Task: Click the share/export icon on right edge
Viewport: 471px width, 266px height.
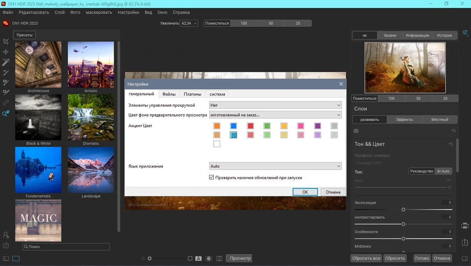Action: click(x=465, y=242)
